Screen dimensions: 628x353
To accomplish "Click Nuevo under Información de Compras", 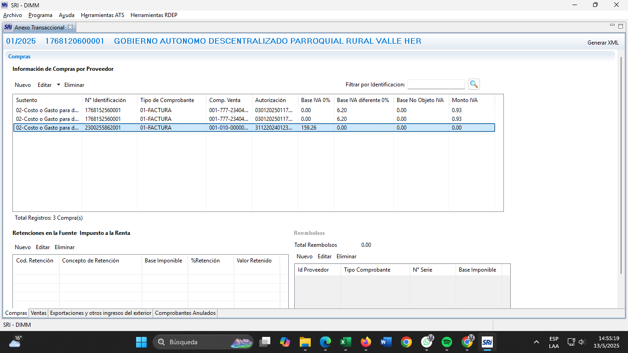I will 23,85.
